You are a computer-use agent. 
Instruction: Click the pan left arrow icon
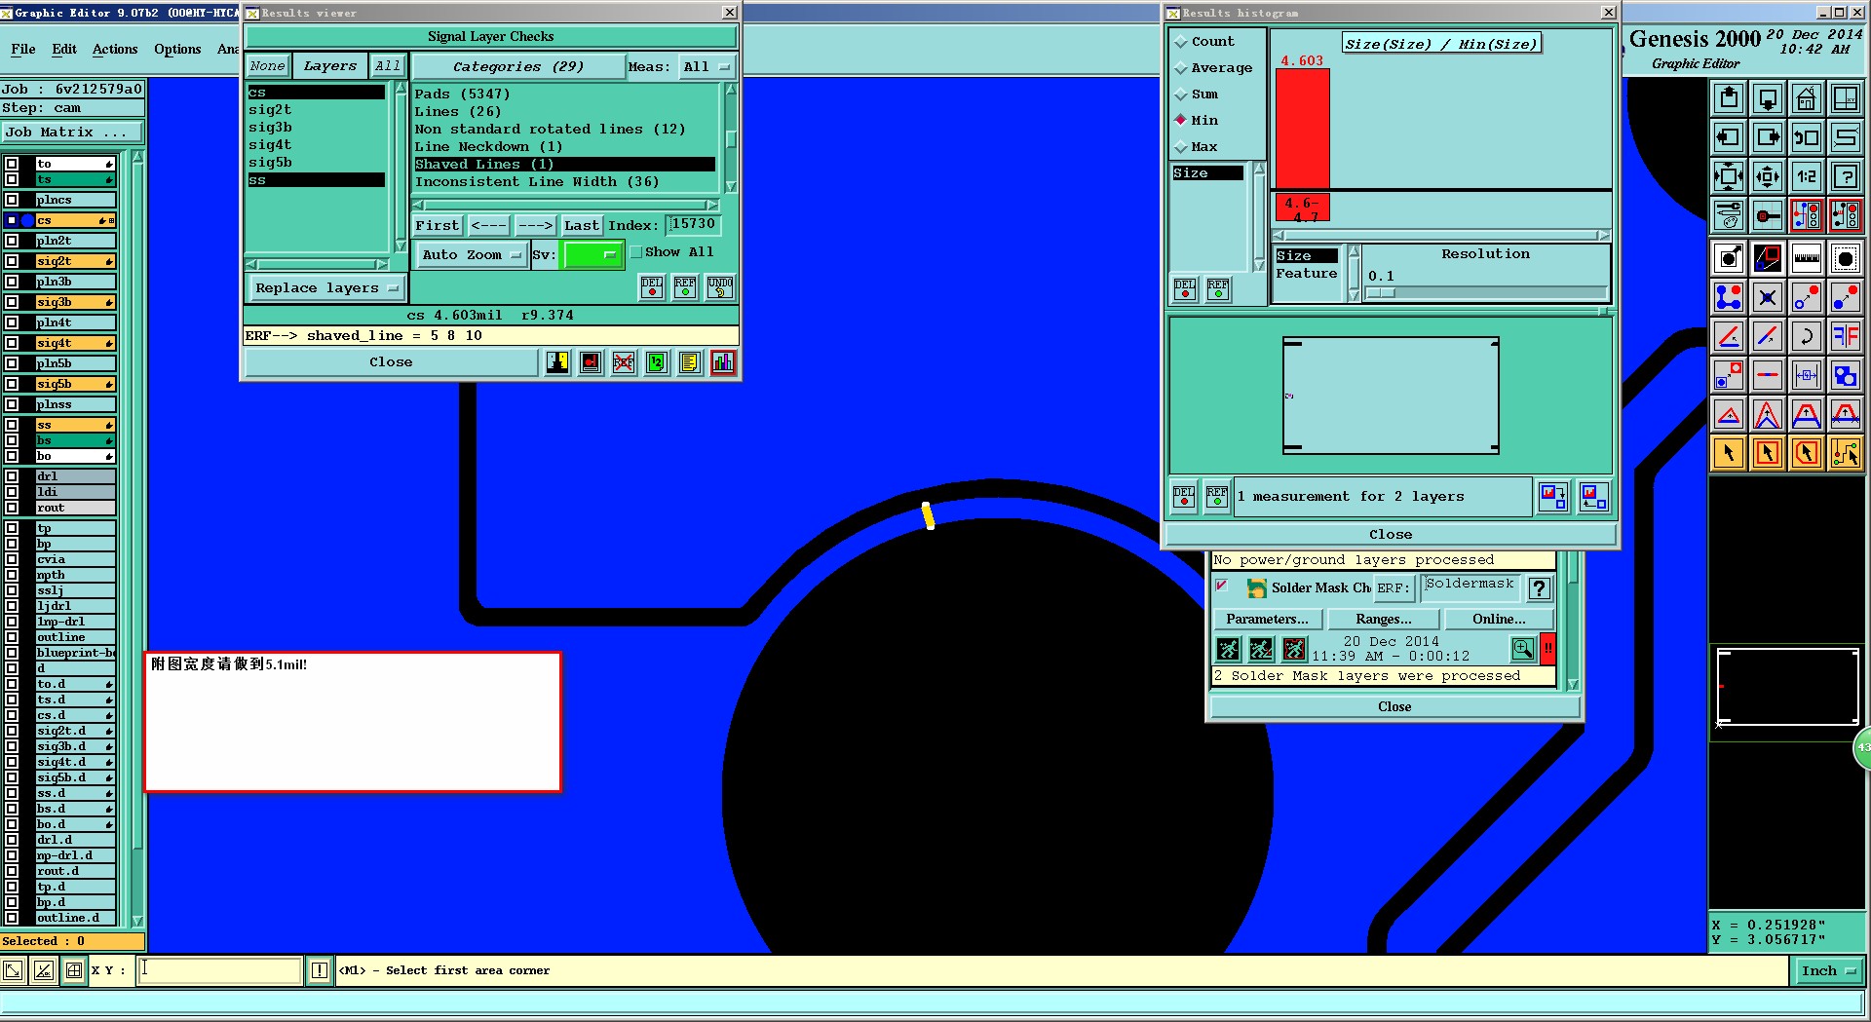(x=1728, y=137)
